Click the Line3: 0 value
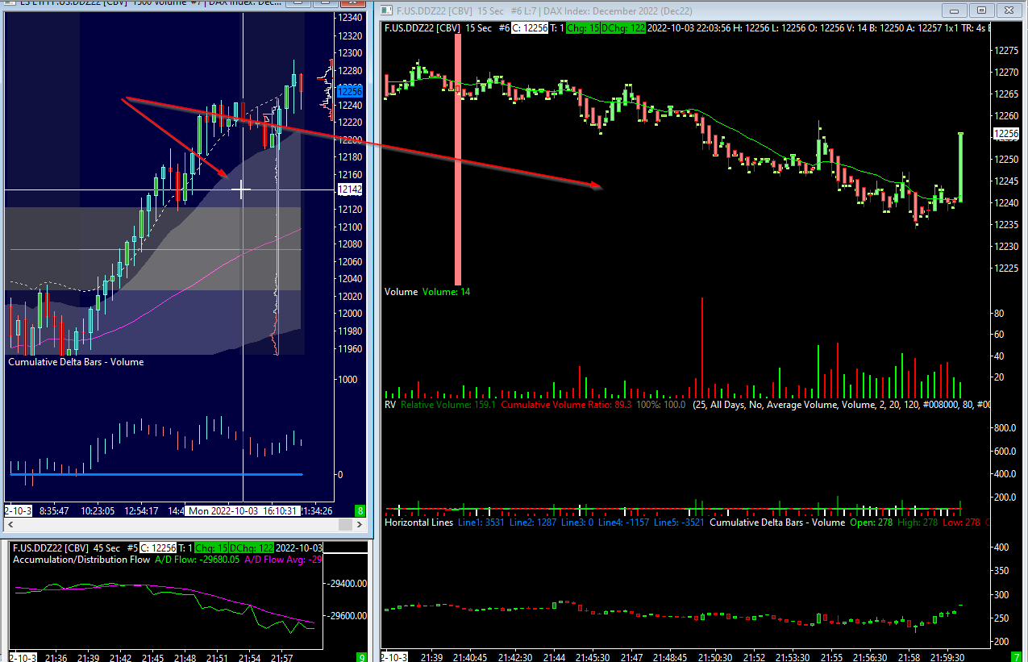 577,523
